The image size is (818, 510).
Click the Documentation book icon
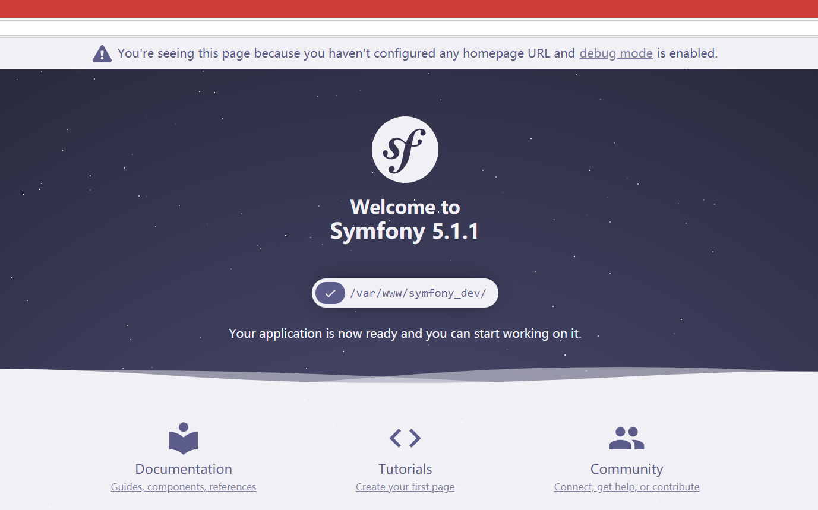184,438
